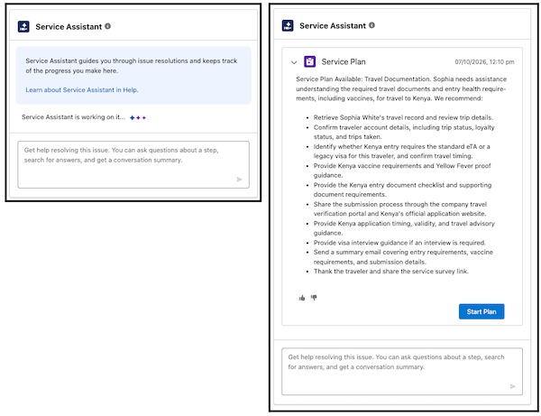Click the Service Assistant logo icon in left panel

click(x=23, y=26)
